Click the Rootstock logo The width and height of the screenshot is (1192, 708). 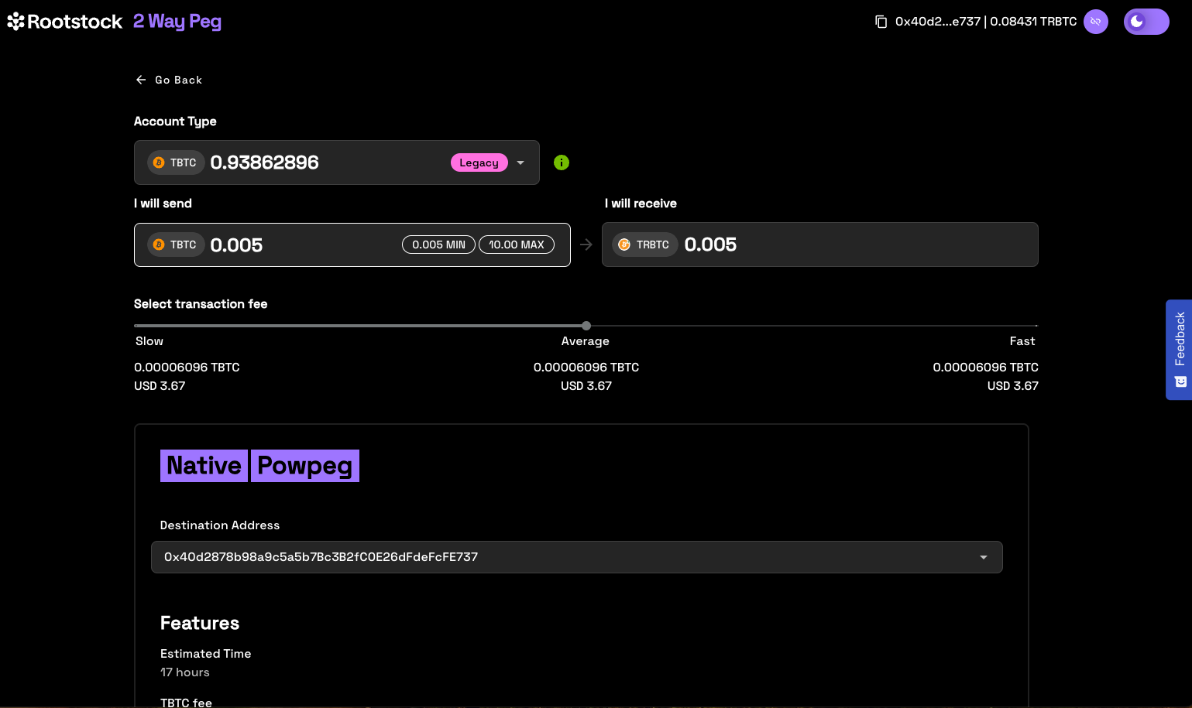(65, 22)
